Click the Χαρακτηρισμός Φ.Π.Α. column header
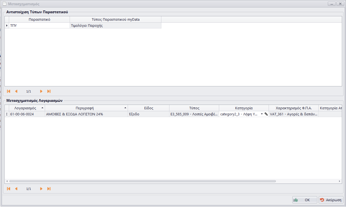 293,108
